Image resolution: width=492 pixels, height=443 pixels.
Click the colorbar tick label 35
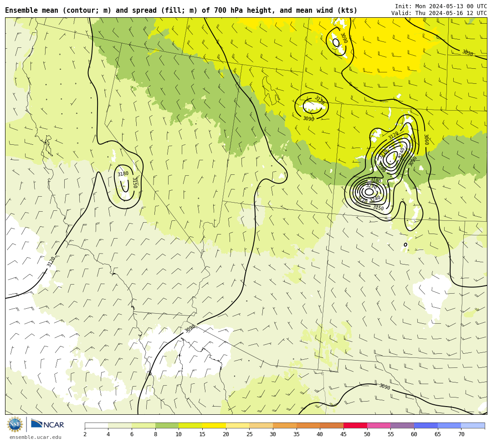coord(297,434)
